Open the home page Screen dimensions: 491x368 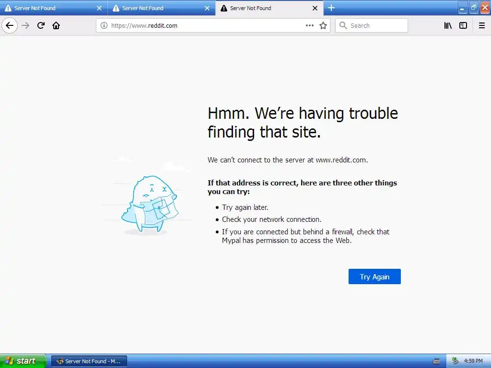coord(56,25)
